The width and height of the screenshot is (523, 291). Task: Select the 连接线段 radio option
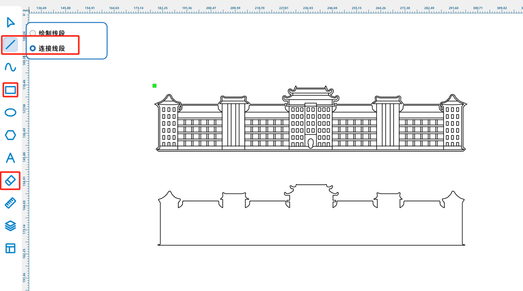[x=33, y=48]
